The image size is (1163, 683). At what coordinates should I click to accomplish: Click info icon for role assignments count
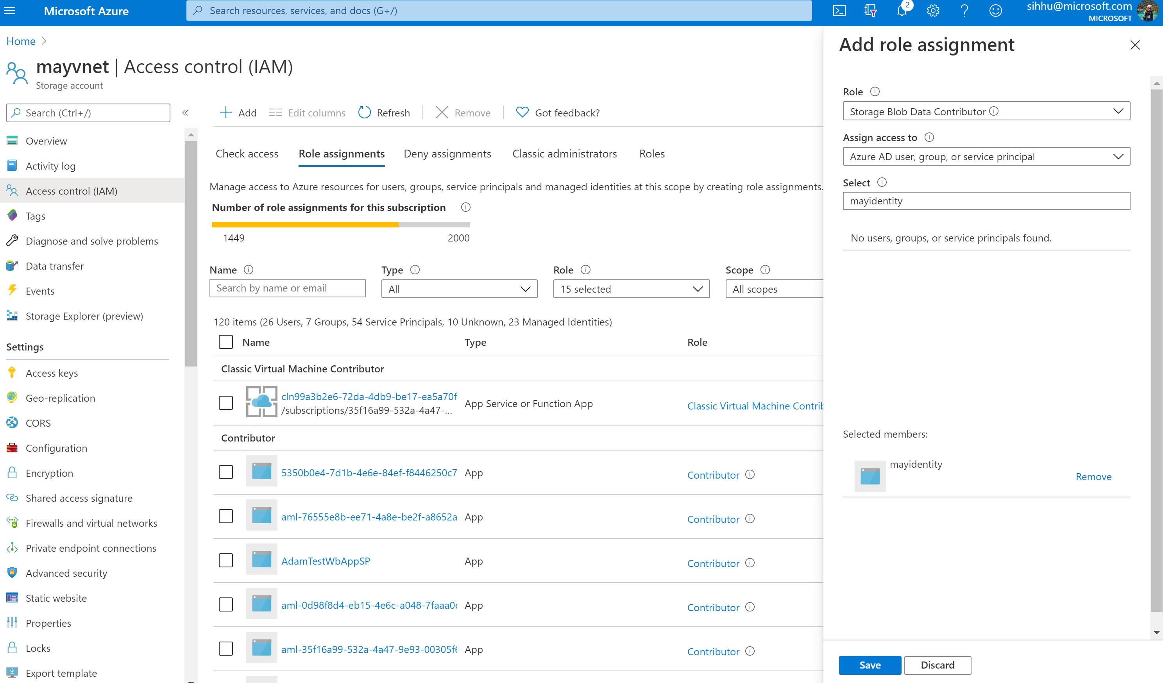click(x=466, y=207)
